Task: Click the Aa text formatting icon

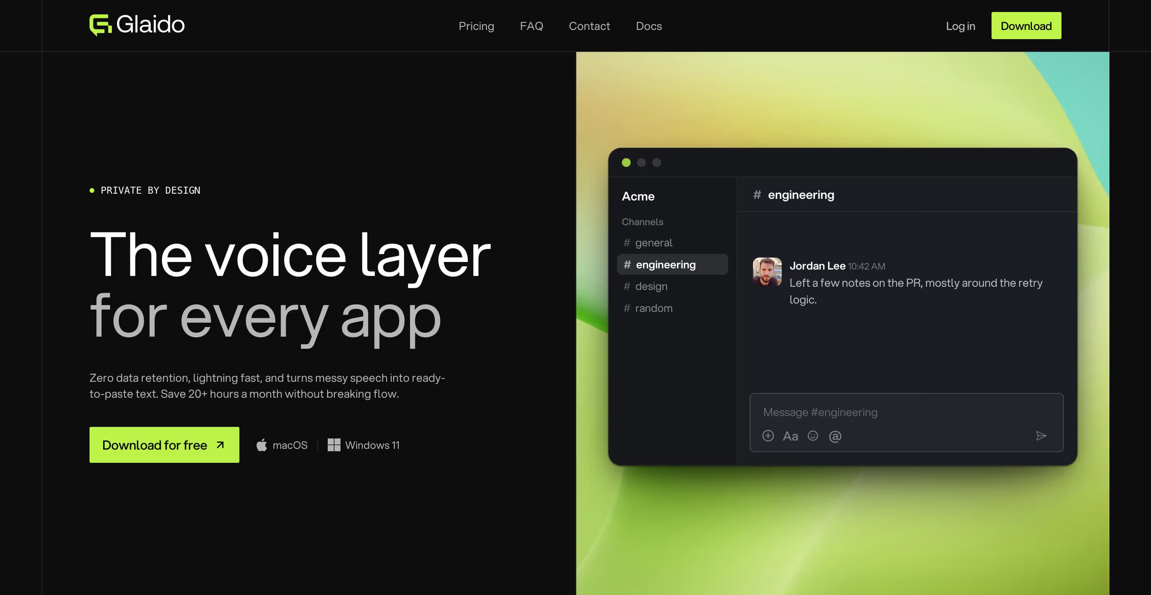Action: coord(790,436)
